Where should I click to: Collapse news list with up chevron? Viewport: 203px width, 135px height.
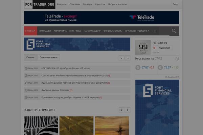click(x=128, y=58)
